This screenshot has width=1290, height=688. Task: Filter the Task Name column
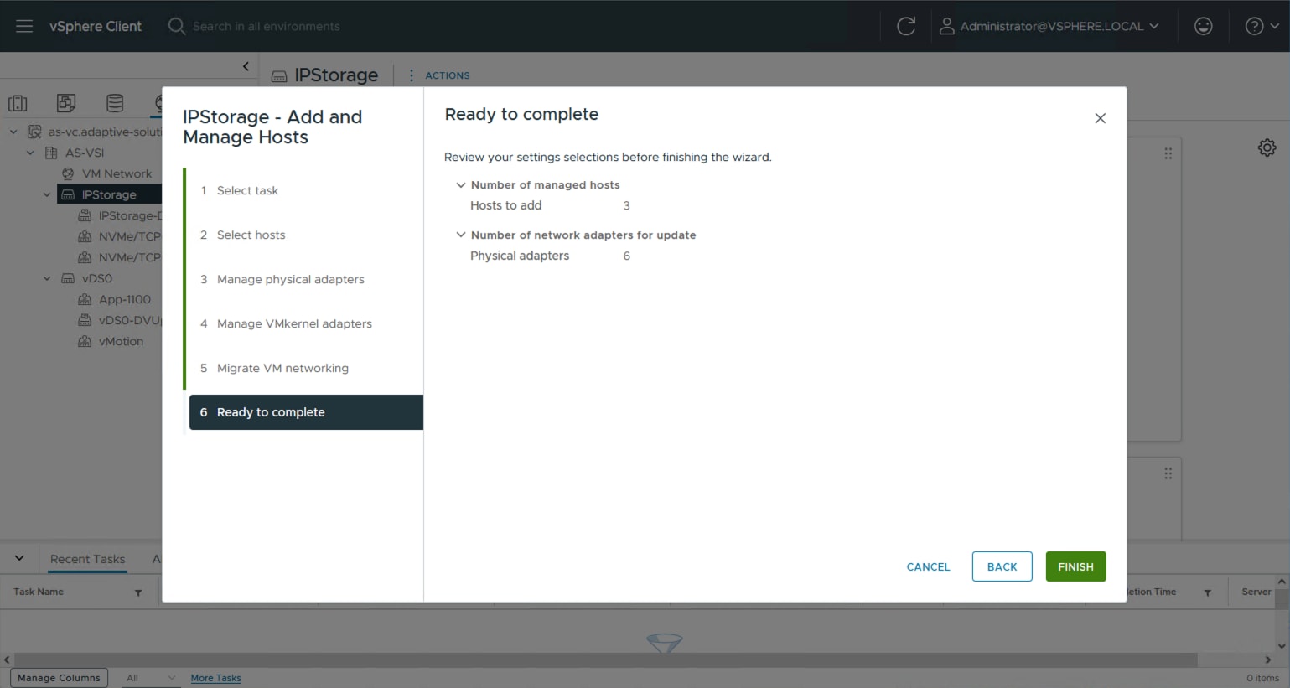tap(138, 592)
